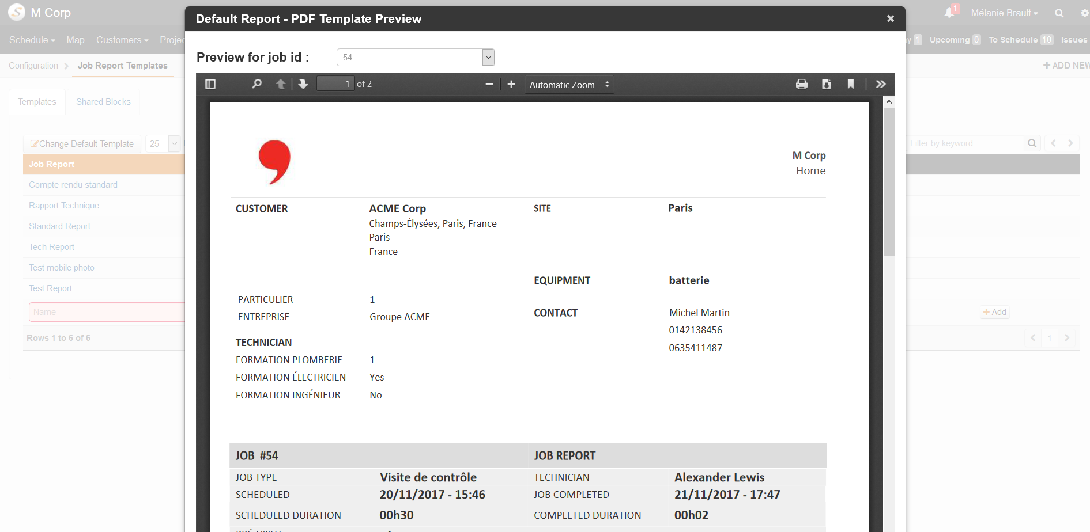The width and height of the screenshot is (1090, 532).
Task: Click Change Default Template button
Action: (x=82, y=144)
